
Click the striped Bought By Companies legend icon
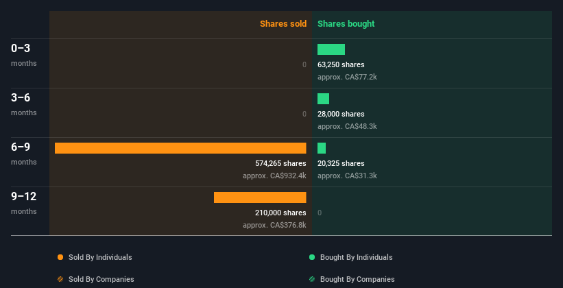(312, 279)
